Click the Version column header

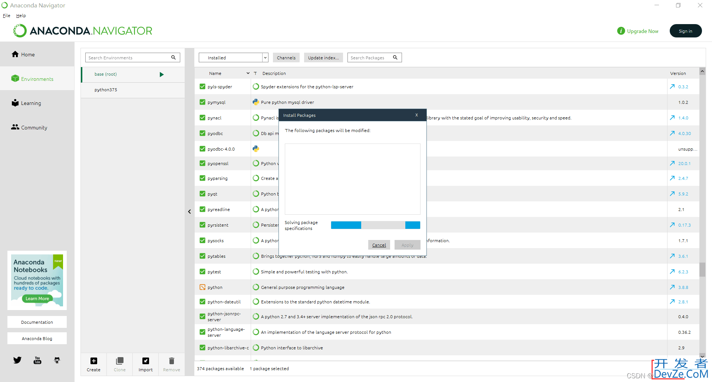(678, 73)
